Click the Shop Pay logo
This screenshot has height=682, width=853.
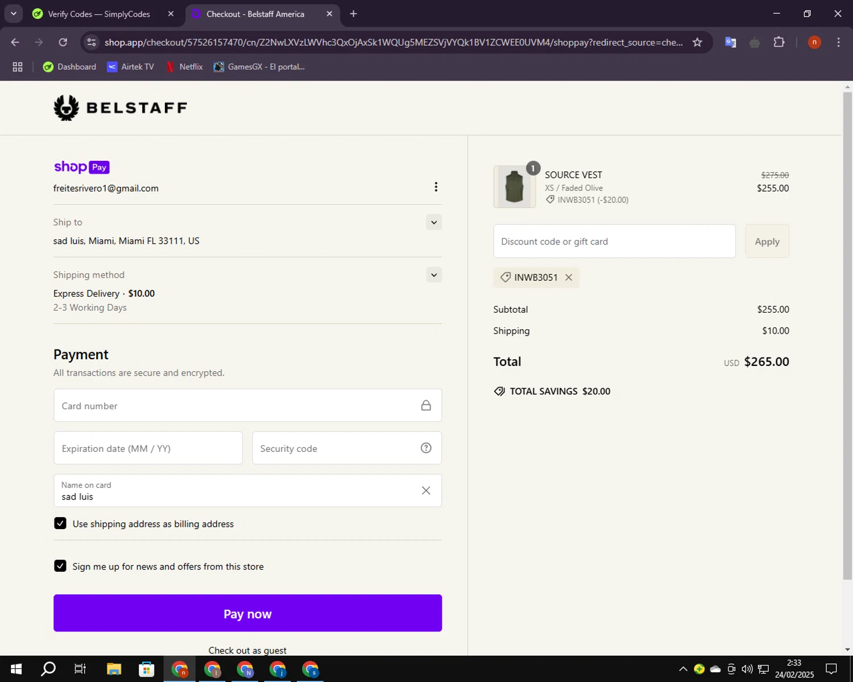point(81,167)
